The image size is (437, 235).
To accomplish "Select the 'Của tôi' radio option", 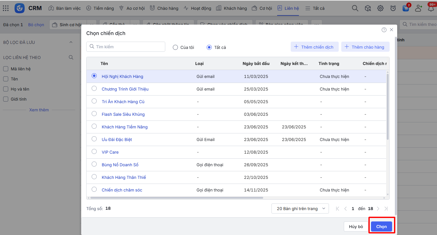I will coord(175,47).
